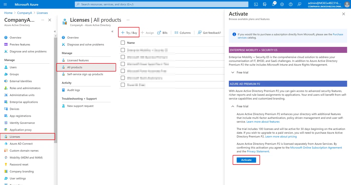Open Bills from the toolbar
The height and width of the screenshot is (185, 351).
[162, 33]
